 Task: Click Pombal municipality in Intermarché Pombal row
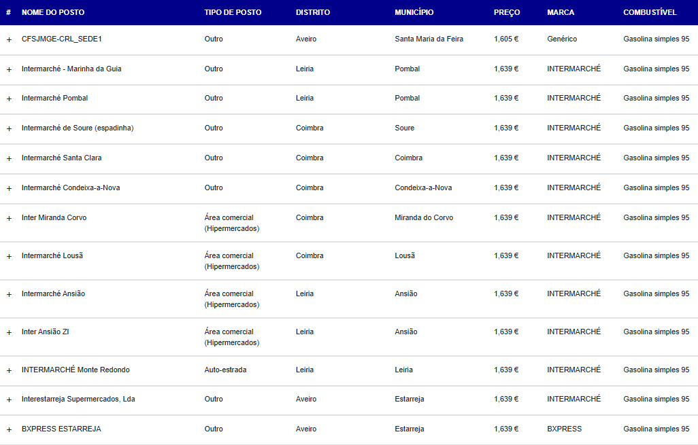(407, 99)
